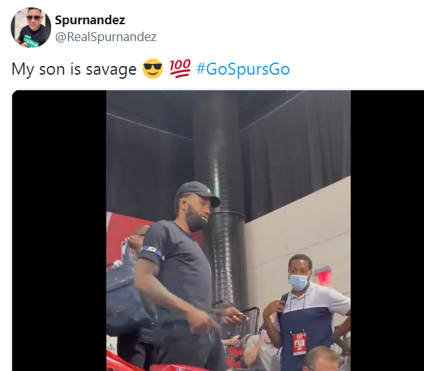Select the 'My son is savage' tweet text
The height and width of the screenshot is (371, 424).
74,69
